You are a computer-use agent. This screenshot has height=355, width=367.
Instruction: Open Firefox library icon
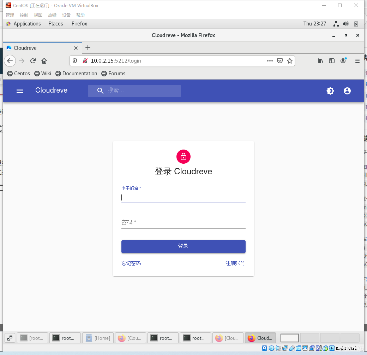320,61
